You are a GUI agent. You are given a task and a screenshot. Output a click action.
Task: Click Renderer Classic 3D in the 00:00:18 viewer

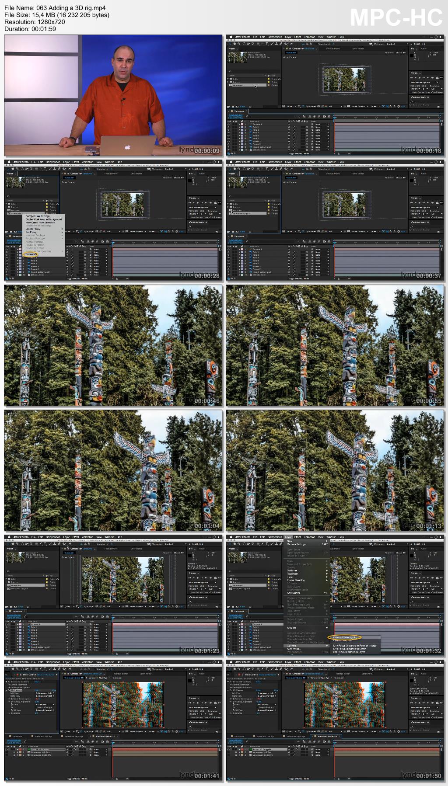[395, 53]
